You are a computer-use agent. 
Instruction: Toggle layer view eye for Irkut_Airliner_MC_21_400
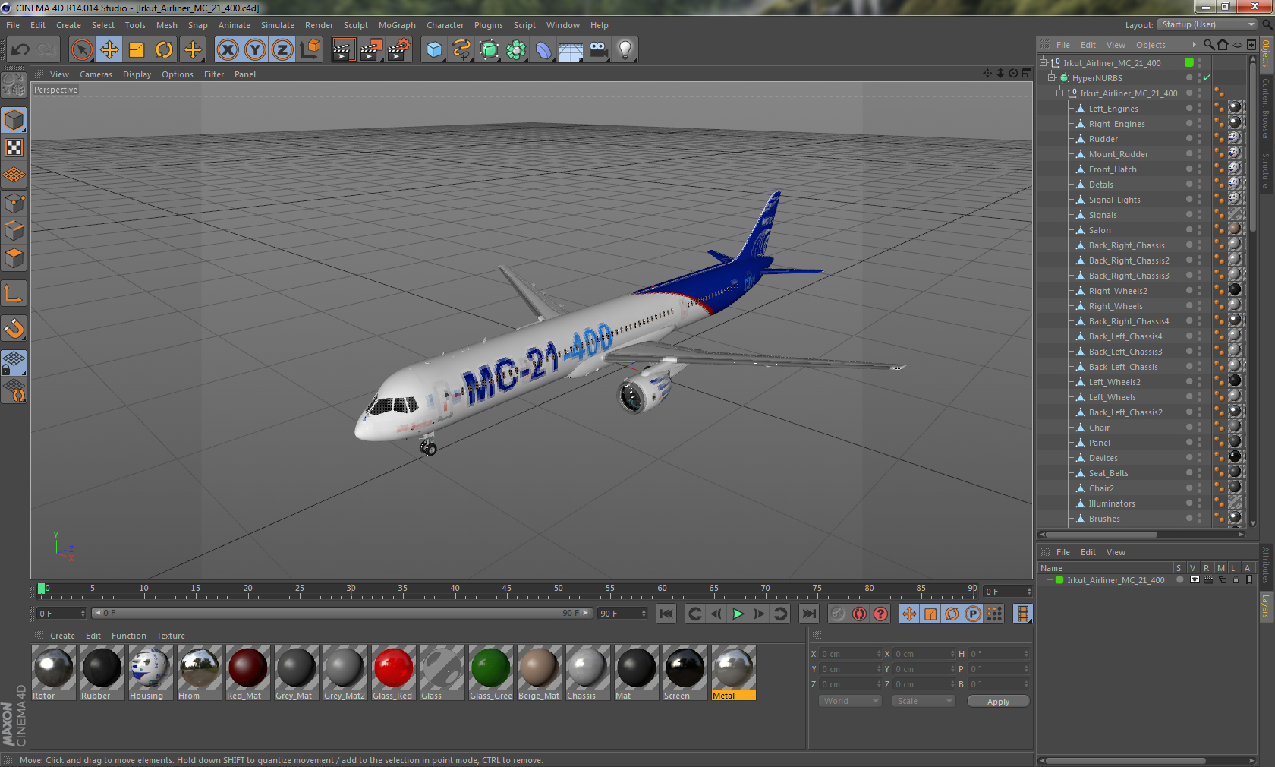click(x=1195, y=580)
